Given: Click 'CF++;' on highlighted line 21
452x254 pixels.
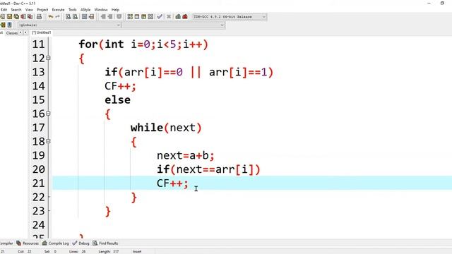Looking at the screenshot, I should (172, 183).
